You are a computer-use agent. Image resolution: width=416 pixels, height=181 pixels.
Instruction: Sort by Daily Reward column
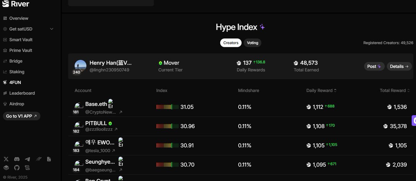coord(321,90)
